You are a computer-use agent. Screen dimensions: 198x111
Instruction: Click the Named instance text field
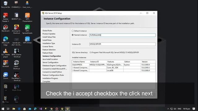pos(123,35)
